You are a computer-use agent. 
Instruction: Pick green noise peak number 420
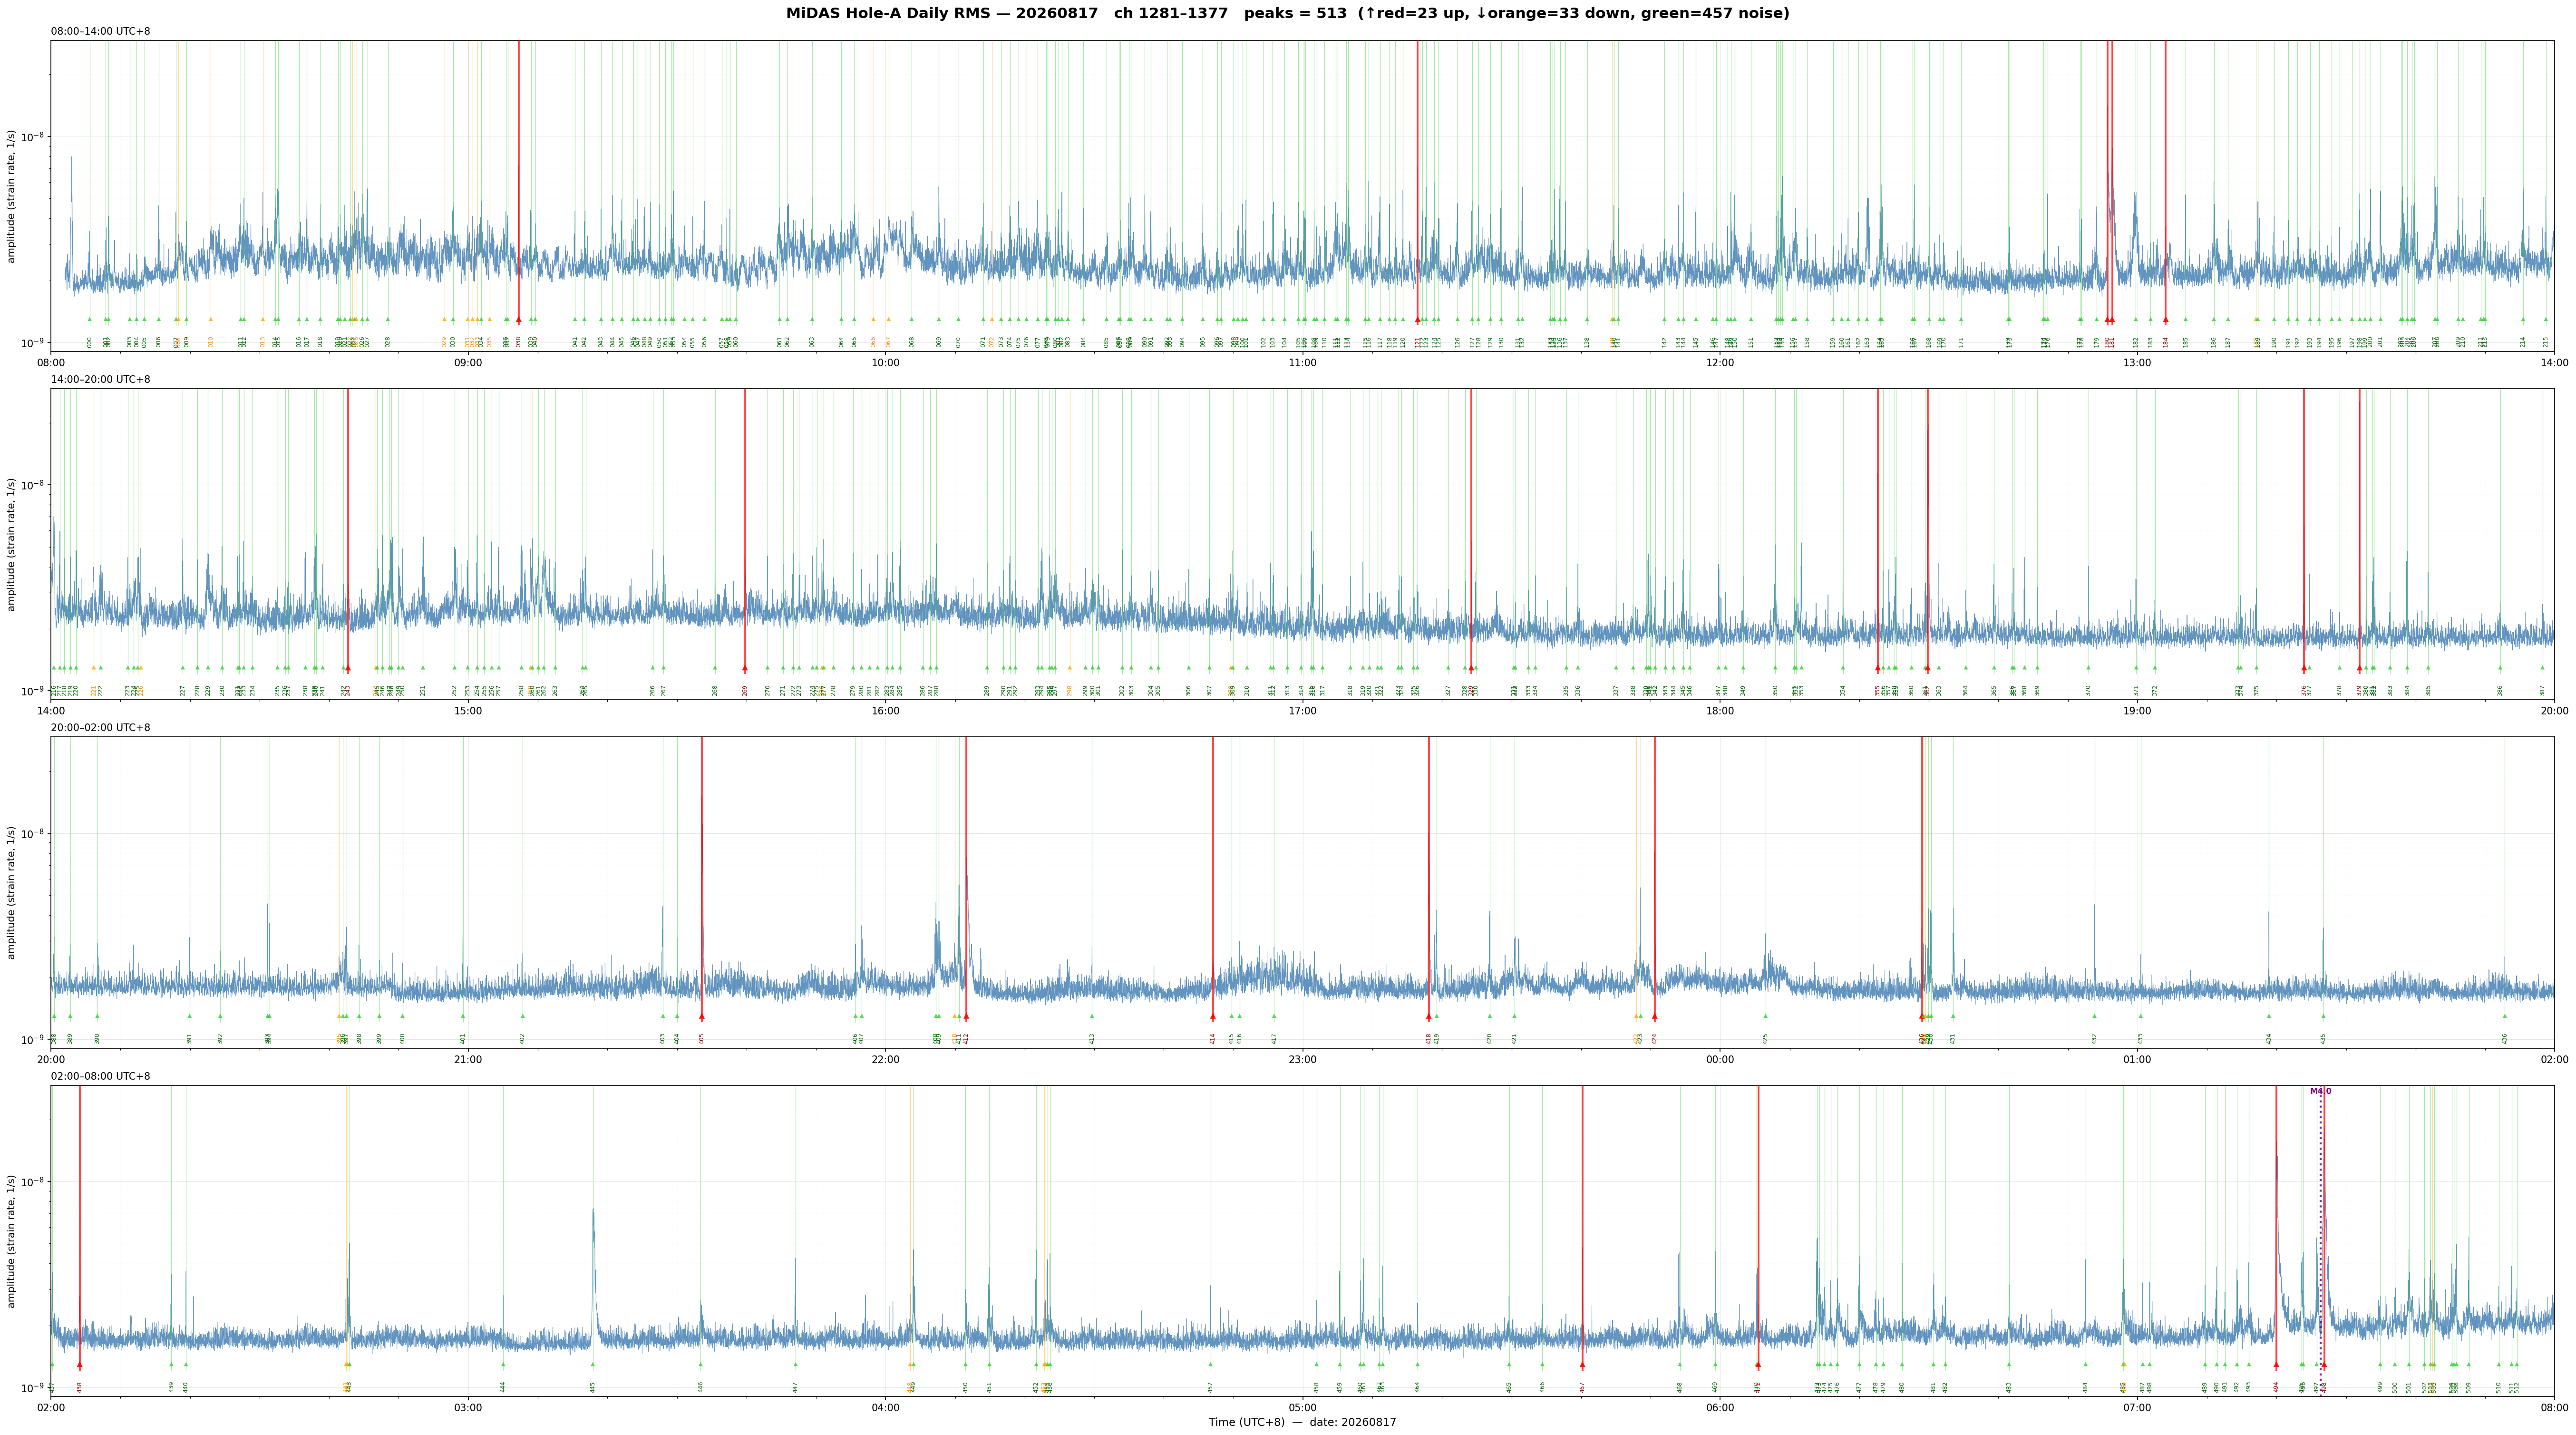pyautogui.click(x=1489, y=1039)
